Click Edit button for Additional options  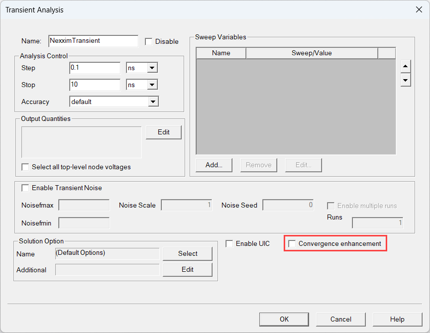coord(188,270)
